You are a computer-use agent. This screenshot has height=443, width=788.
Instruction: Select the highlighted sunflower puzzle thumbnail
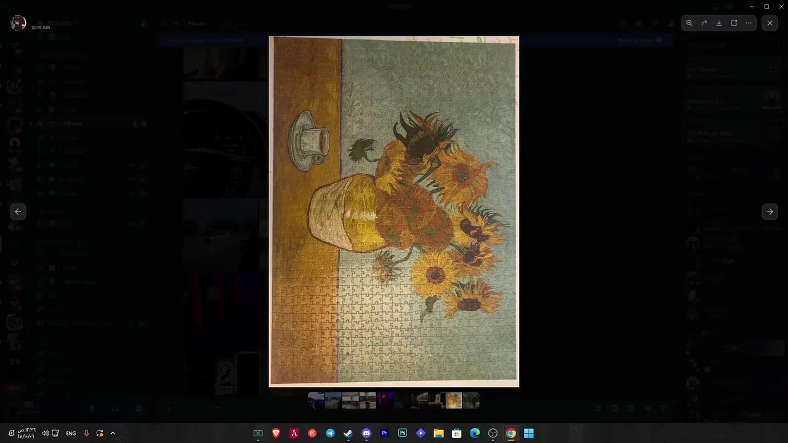(x=454, y=401)
